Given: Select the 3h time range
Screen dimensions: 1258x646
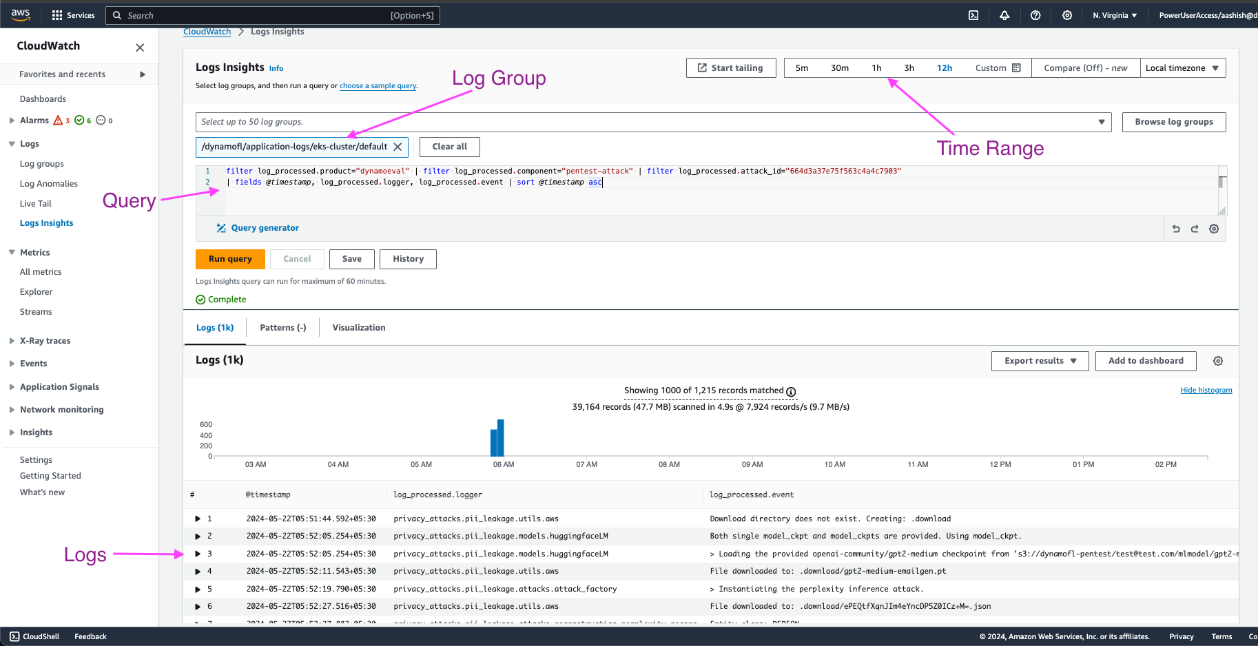Looking at the screenshot, I should pos(909,67).
